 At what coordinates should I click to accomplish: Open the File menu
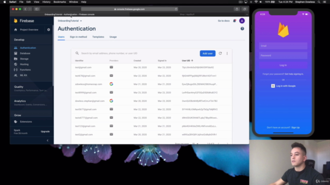pyautogui.click(x=21, y=2)
